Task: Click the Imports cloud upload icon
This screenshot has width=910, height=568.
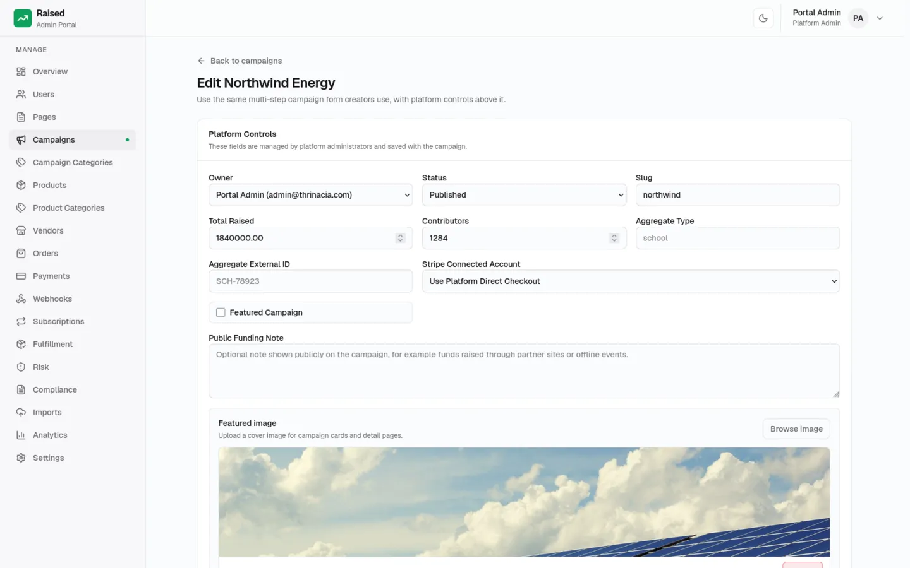Action: pyautogui.click(x=21, y=412)
